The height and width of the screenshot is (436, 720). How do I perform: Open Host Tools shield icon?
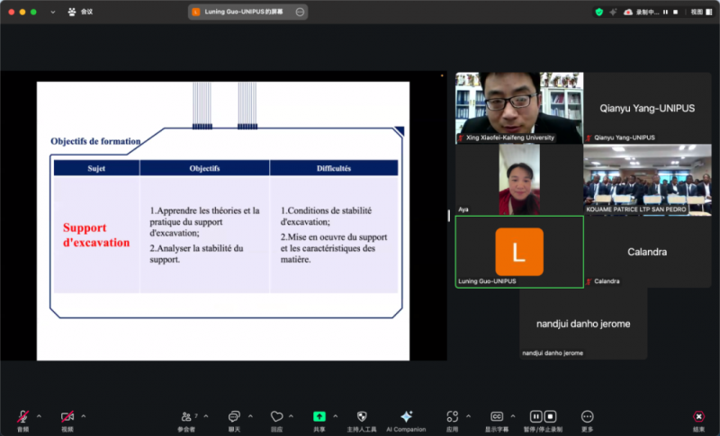tap(362, 417)
